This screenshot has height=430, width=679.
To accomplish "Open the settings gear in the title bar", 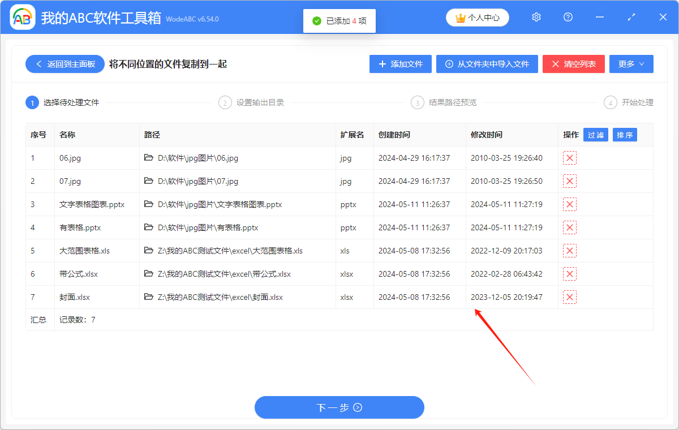I will click(x=536, y=17).
